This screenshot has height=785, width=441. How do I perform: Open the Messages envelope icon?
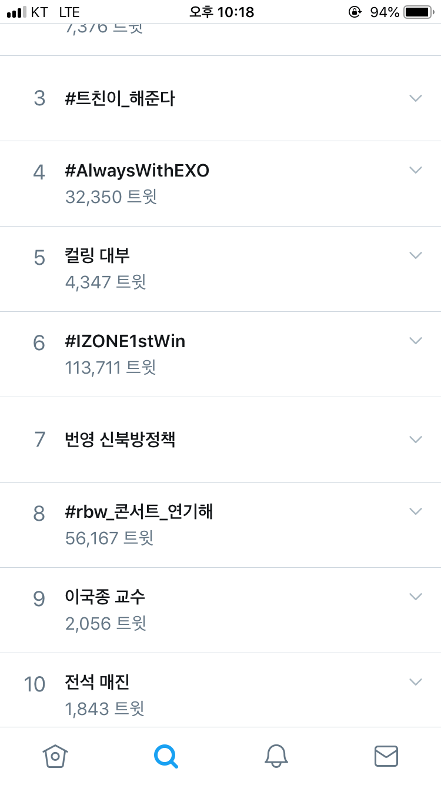pyautogui.click(x=386, y=756)
